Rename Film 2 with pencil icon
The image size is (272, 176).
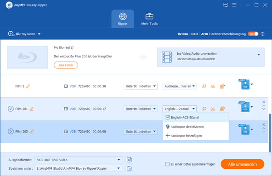28,86
